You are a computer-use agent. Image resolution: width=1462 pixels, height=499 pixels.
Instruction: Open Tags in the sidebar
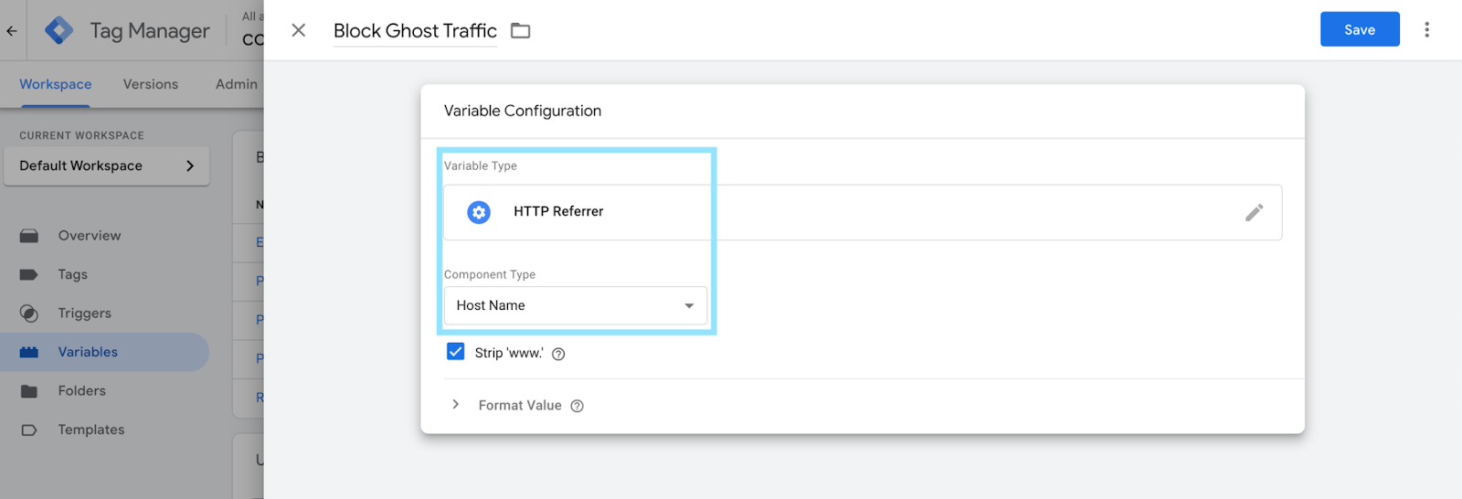[x=104, y=274]
